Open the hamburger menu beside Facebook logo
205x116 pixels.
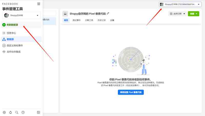tap(39, 4)
